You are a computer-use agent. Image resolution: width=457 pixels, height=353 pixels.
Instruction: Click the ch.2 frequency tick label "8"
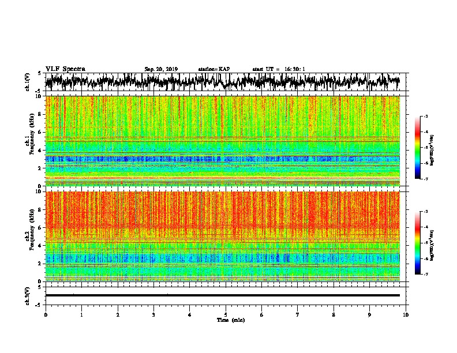pyautogui.click(x=40, y=210)
